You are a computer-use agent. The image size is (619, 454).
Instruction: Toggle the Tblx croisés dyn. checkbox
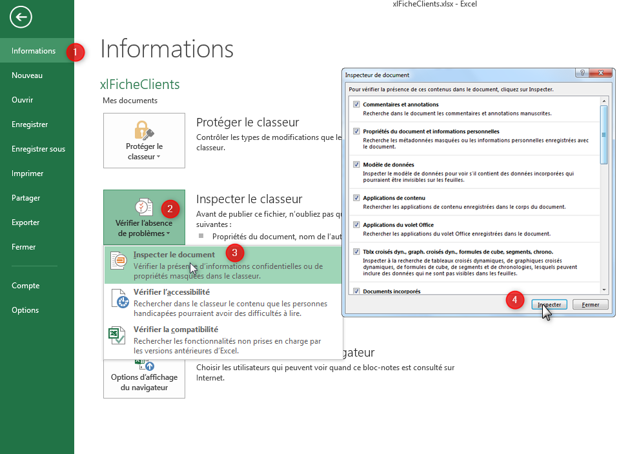click(356, 252)
